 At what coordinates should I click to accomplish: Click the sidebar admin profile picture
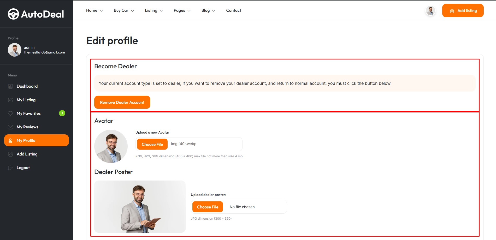[15, 50]
